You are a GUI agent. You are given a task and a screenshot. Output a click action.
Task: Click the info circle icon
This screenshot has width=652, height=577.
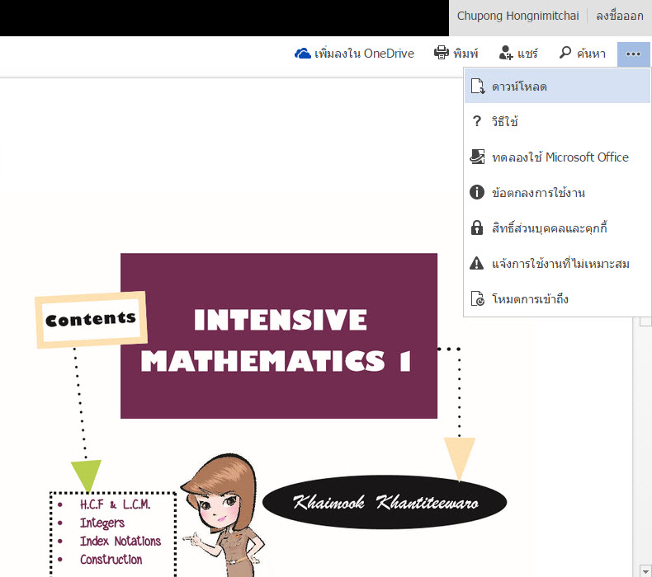477,192
